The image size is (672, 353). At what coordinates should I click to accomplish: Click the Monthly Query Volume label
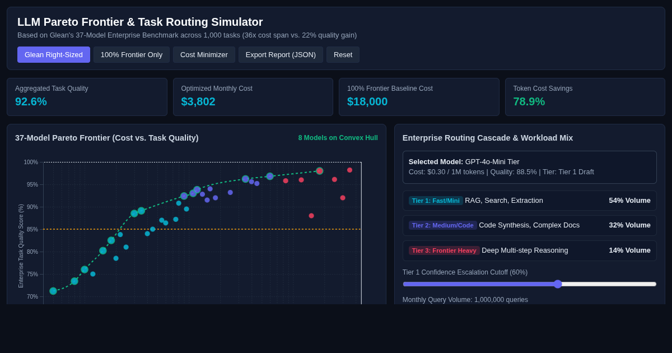click(x=465, y=300)
